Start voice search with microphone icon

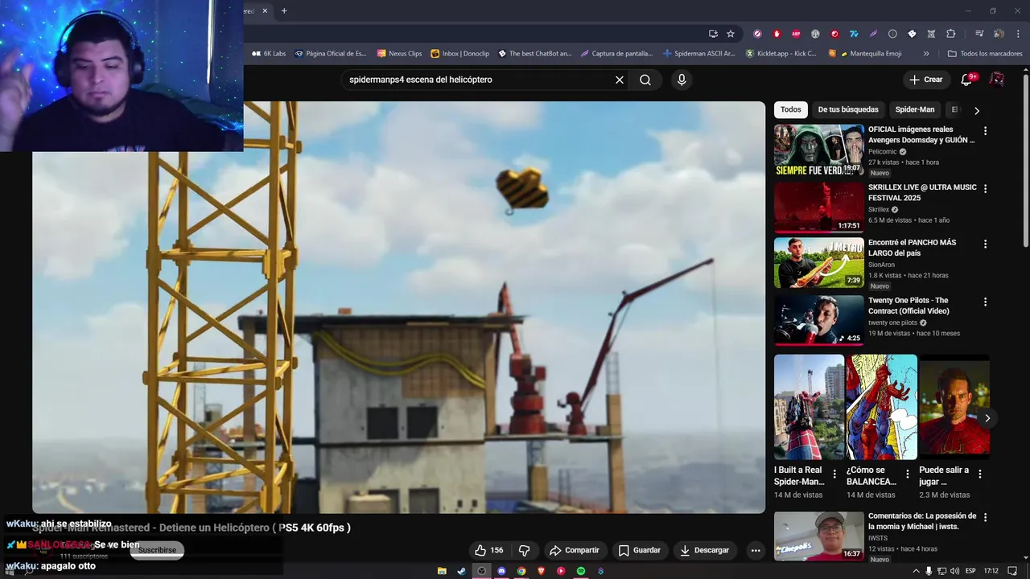[682, 80]
